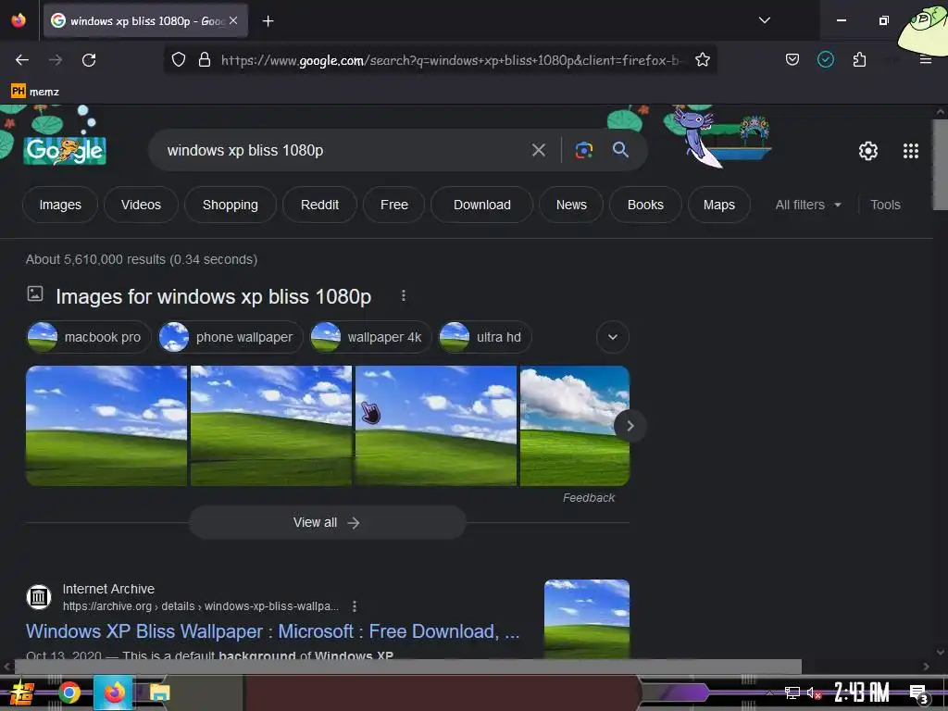The height and width of the screenshot is (711, 948).
Task: Advance the image carousel with the right arrow
Action: click(630, 426)
